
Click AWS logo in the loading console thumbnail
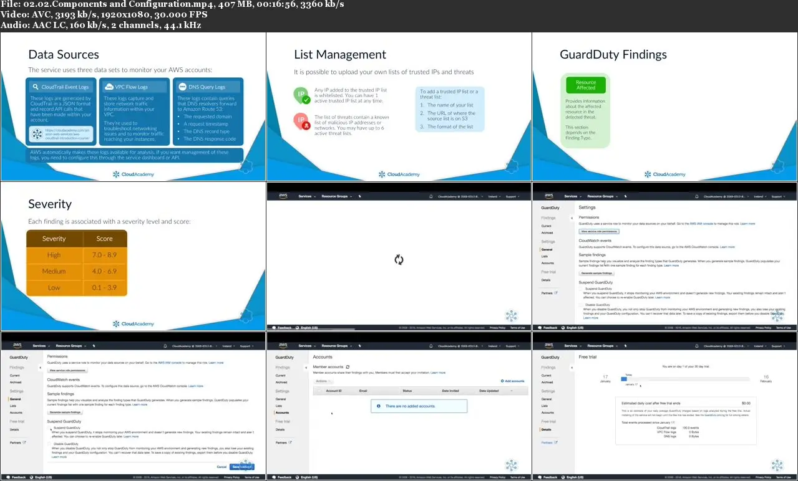click(283, 196)
